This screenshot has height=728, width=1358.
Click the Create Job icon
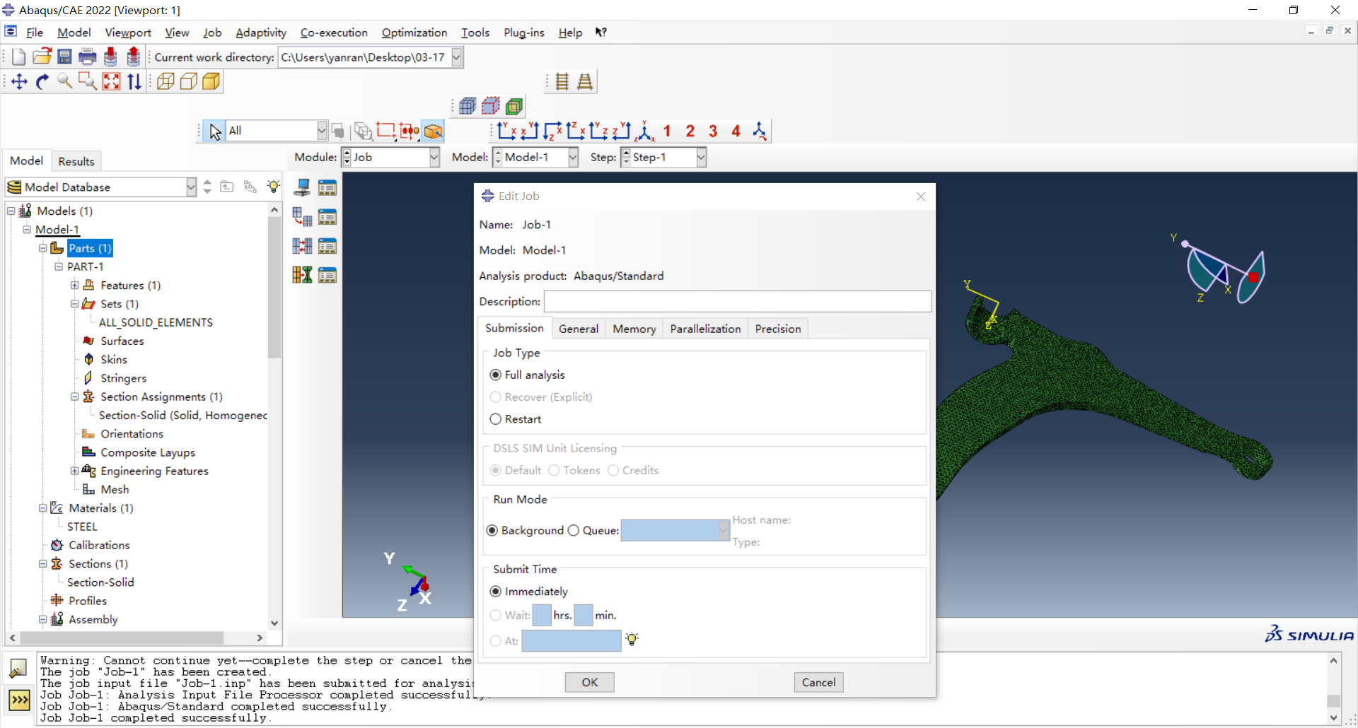(x=302, y=187)
